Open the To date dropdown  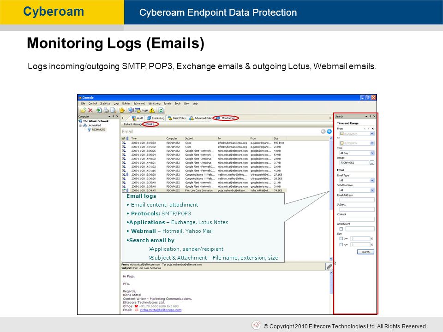pos(372,143)
